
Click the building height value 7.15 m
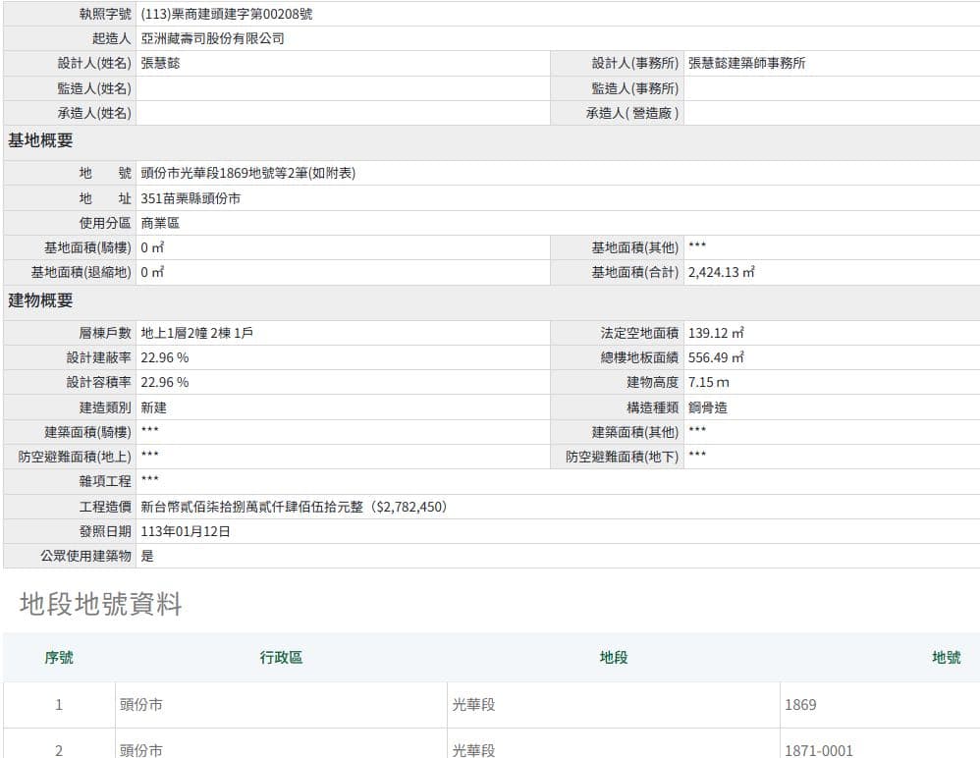tap(708, 382)
